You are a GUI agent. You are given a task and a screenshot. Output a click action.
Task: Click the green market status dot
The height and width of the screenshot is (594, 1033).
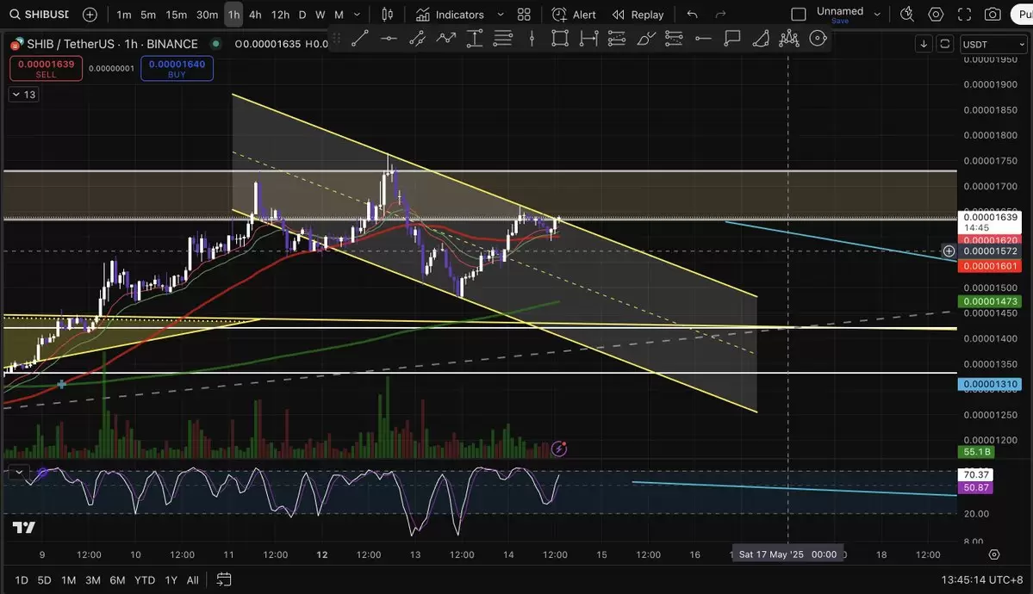215,44
